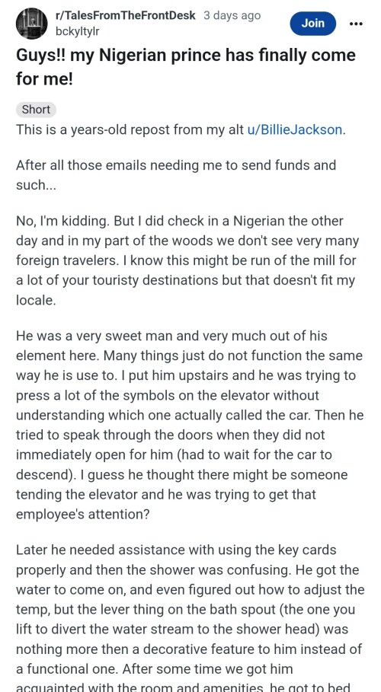The height and width of the screenshot is (692, 381).
Task: Click the word 'locale.' ending the paragraph
Action: coord(36,300)
